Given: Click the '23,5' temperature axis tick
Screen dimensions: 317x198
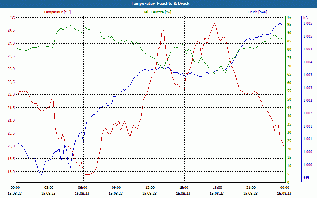Looking at the screenshot, I should (x=11, y=56).
